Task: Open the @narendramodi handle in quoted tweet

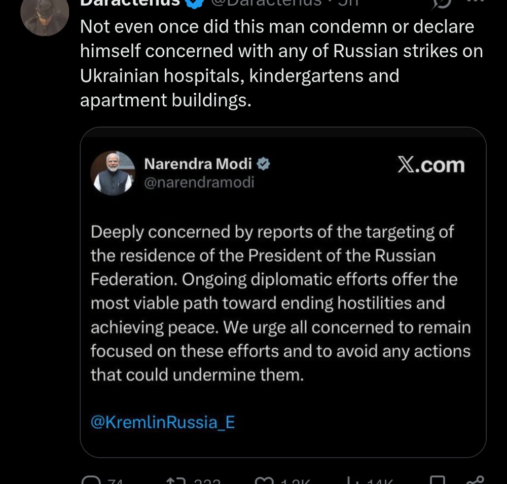Action: tap(199, 182)
